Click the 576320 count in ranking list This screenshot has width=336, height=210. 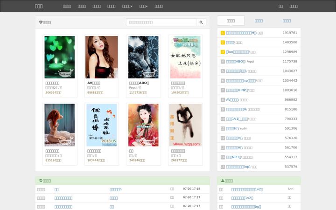point(291,138)
